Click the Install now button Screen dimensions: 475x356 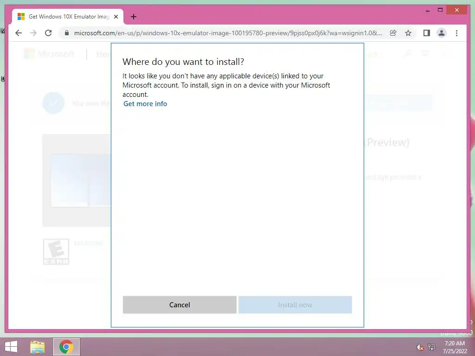[x=295, y=305]
